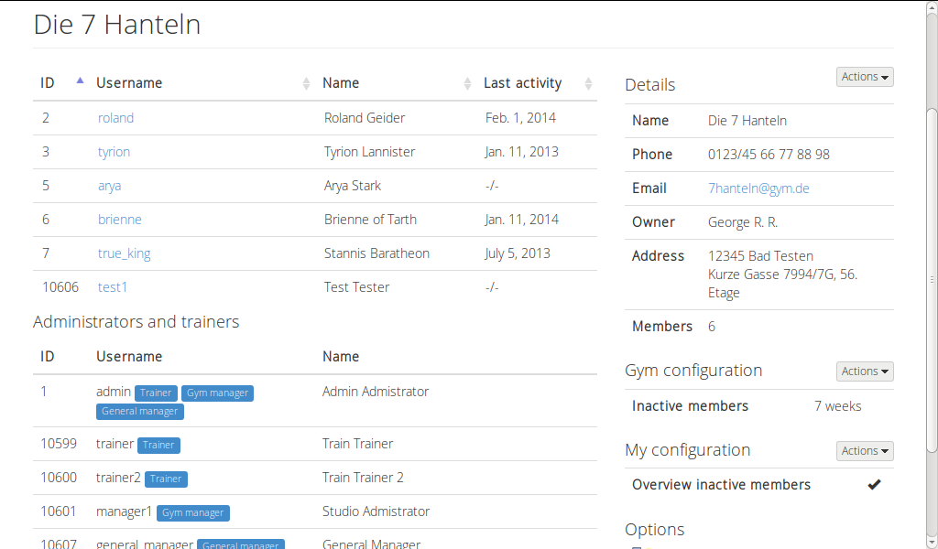Click the Admin Admistrator name cell
Screen dimensions: 938x549
click(x=375, y=392)
